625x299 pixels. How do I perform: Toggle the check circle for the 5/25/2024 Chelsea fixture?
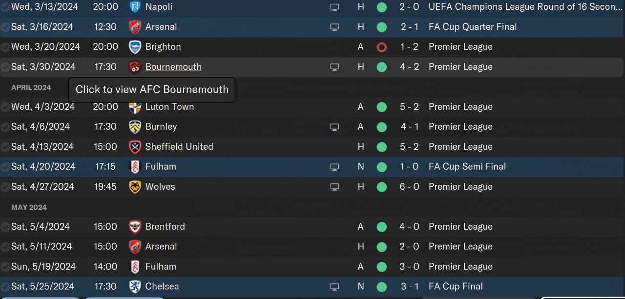(5, 287)
